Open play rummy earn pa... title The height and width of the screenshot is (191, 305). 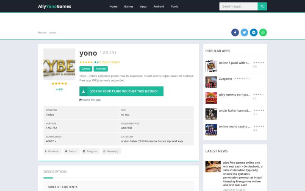[x=234, y=95]
